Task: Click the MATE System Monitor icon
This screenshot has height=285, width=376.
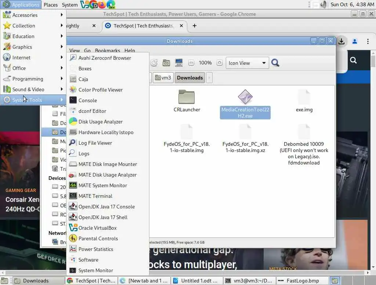Action: coord(73,185)
